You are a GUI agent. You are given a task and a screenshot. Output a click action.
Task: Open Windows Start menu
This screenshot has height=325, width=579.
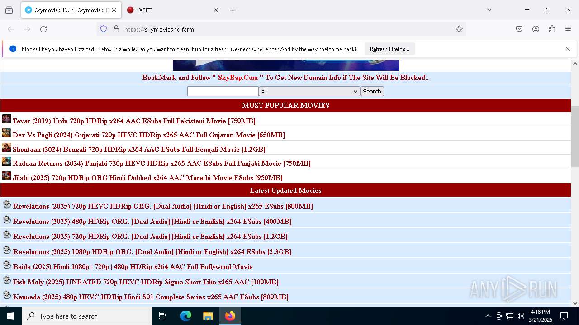coord(11,316)
